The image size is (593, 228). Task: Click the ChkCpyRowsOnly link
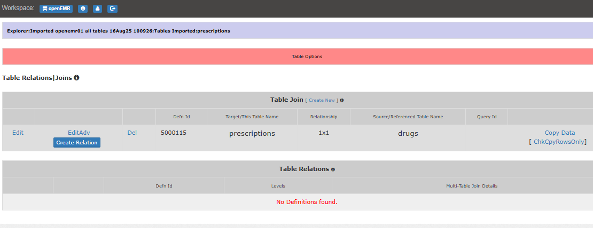[x=559, y=142]
